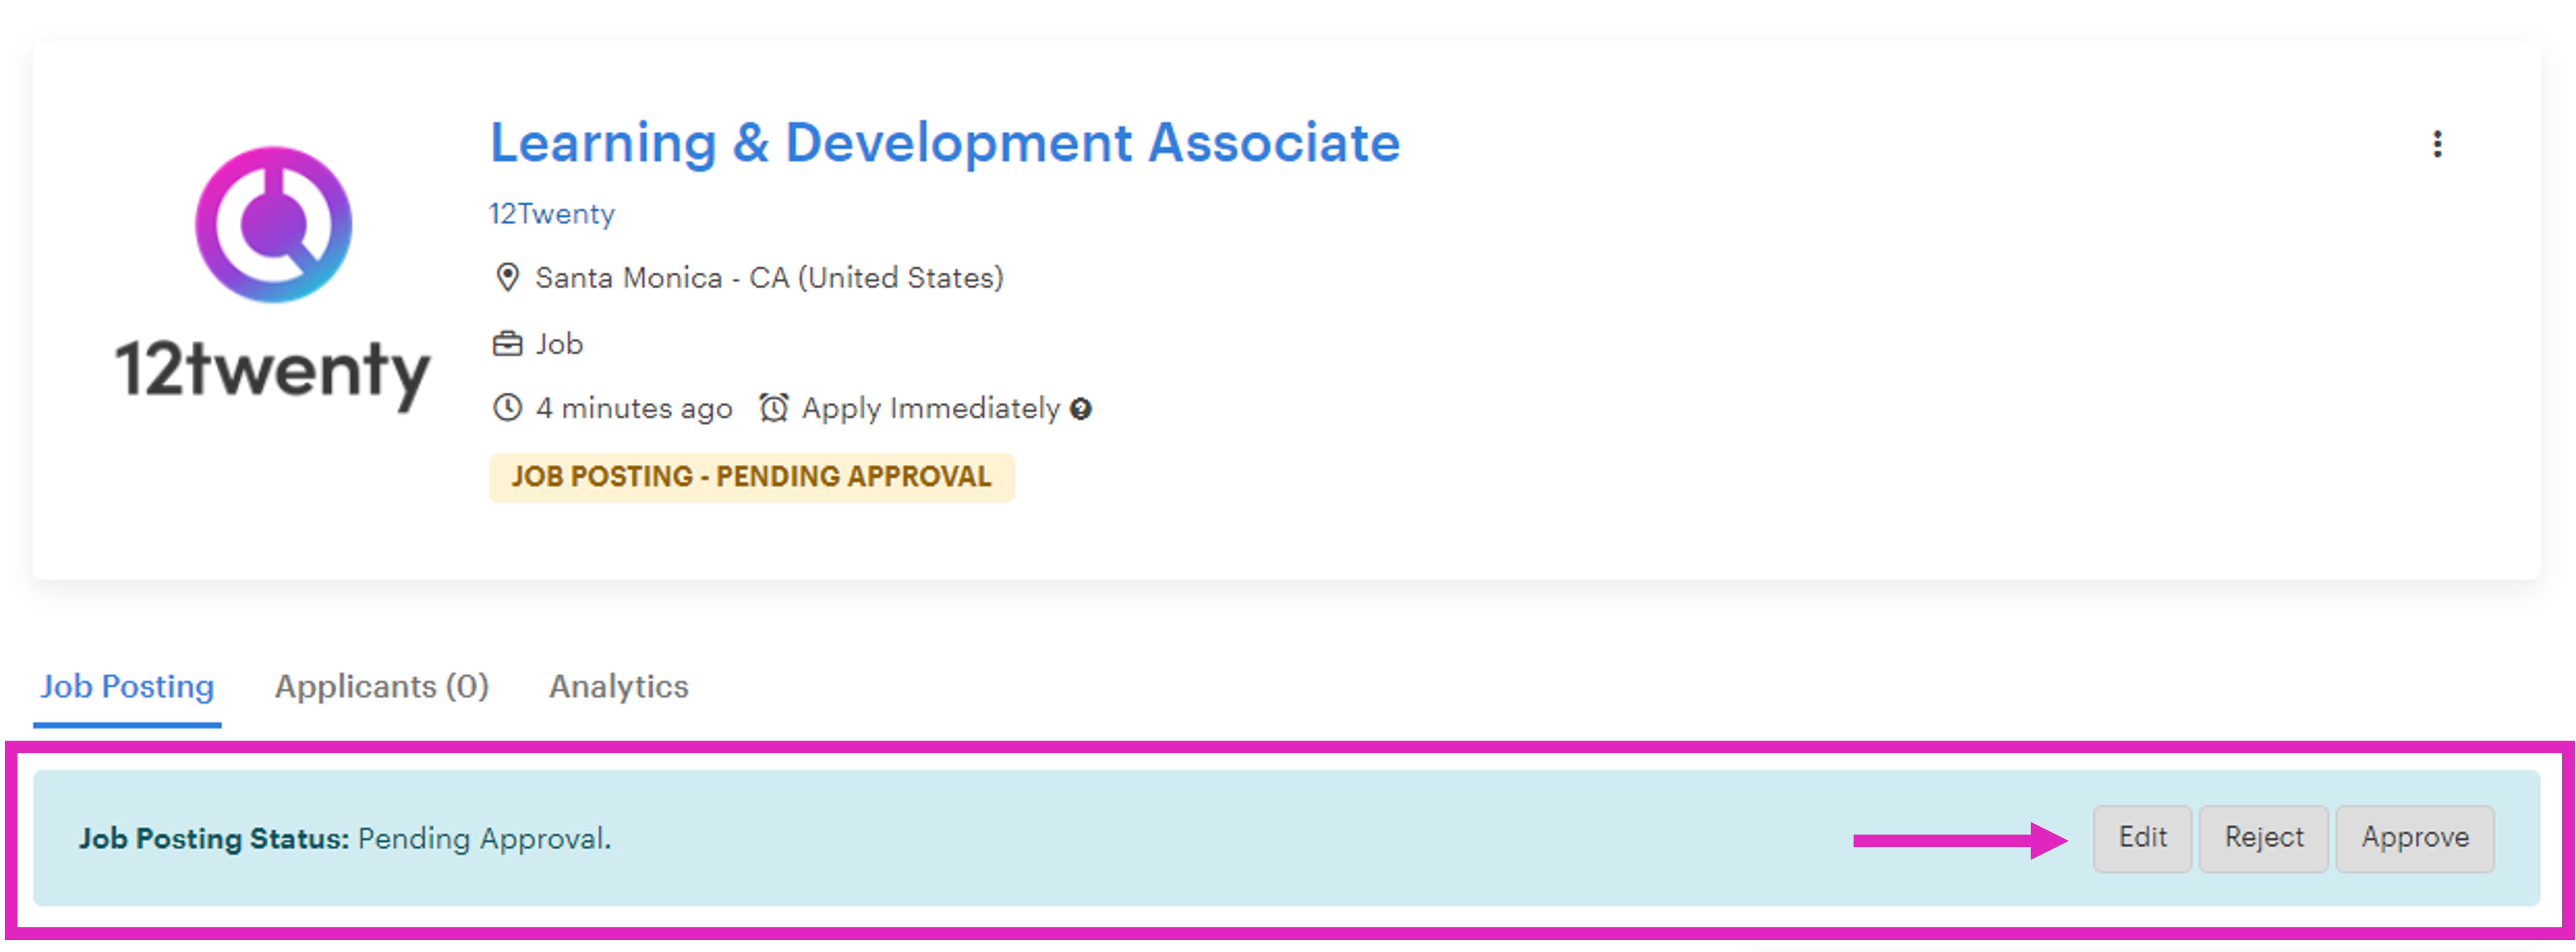2576x952 pixels.
Task: Switch to the Job Posting tab
Action: pos(127,687)
